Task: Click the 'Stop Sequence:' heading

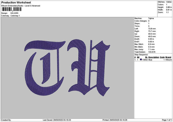Action: pyautogui.click(x=141, y=55)
